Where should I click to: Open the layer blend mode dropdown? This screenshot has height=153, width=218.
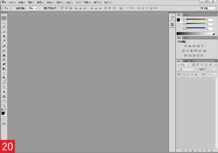pos(186,69)
